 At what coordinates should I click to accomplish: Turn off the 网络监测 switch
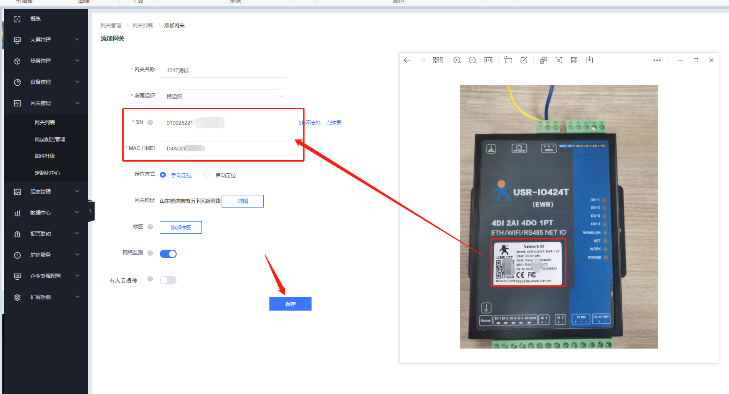[x=168, y=254]
